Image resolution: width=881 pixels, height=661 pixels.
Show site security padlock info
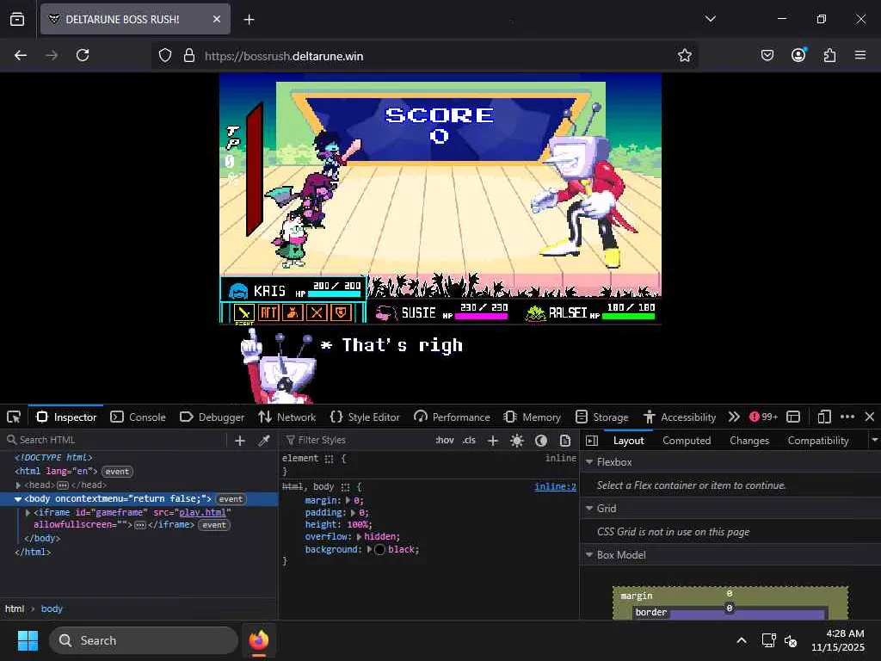click(189, 55)
